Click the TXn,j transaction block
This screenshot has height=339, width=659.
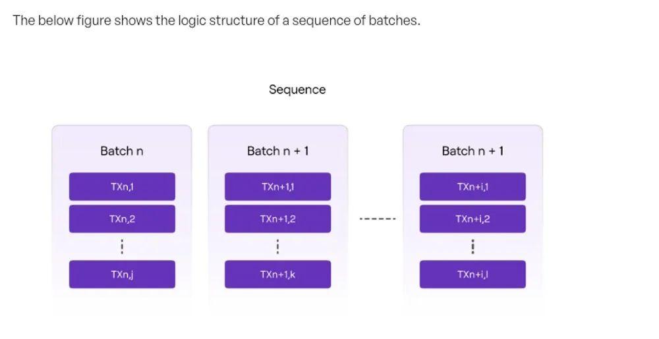point(122,274)
